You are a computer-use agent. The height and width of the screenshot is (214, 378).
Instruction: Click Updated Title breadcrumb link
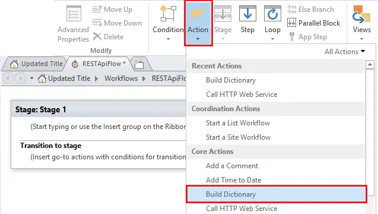point(69,78)
